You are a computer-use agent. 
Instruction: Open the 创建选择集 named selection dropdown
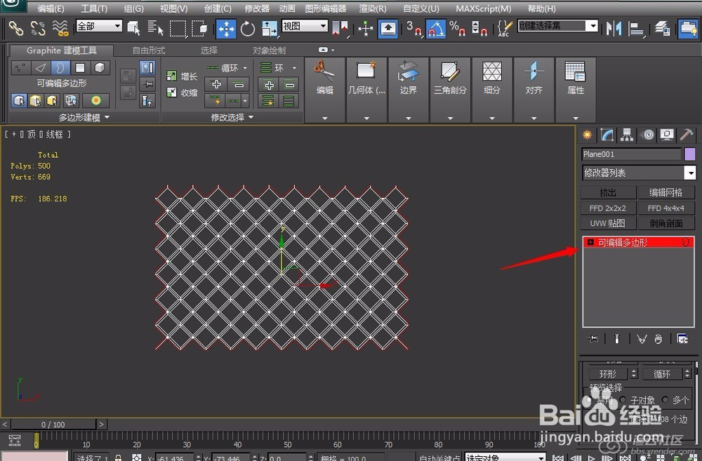point(558,26)
